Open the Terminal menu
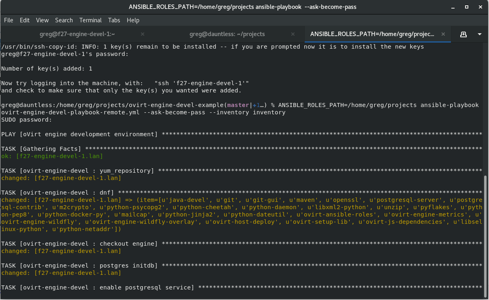Viewport: 489px width, 300px height. pyautogui.click(x=90, y=20)
